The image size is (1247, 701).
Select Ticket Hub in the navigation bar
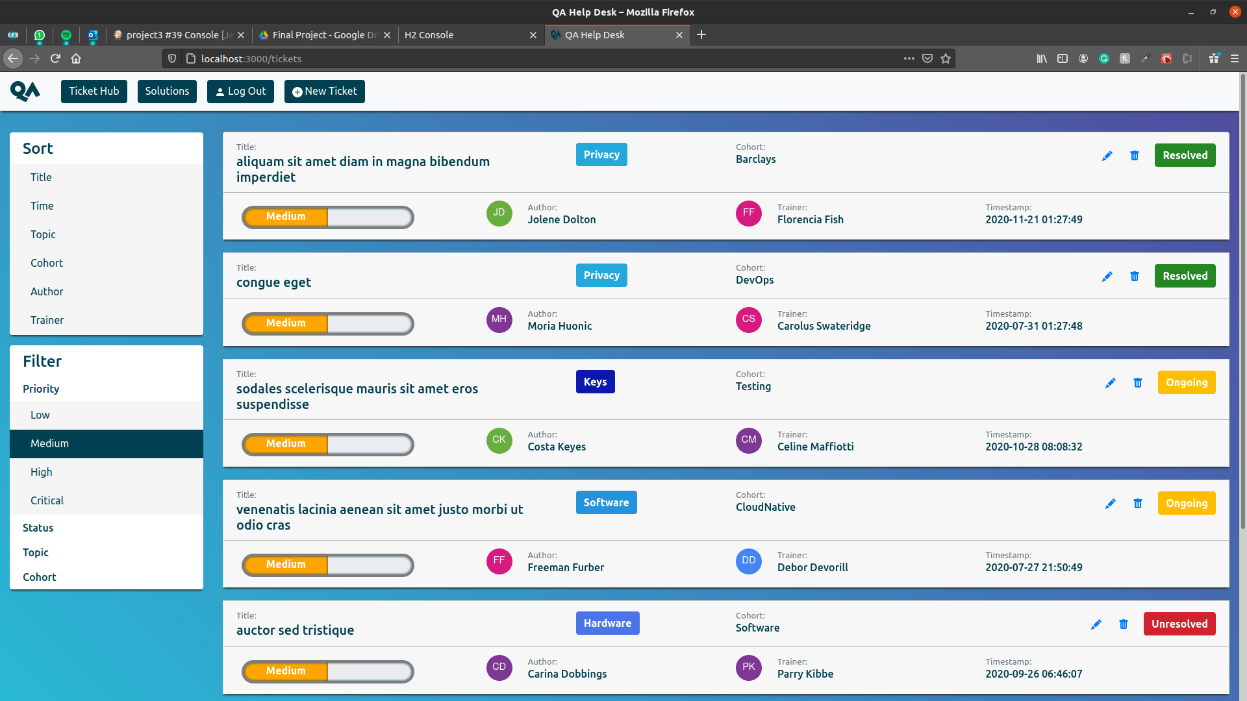point(94,91)
